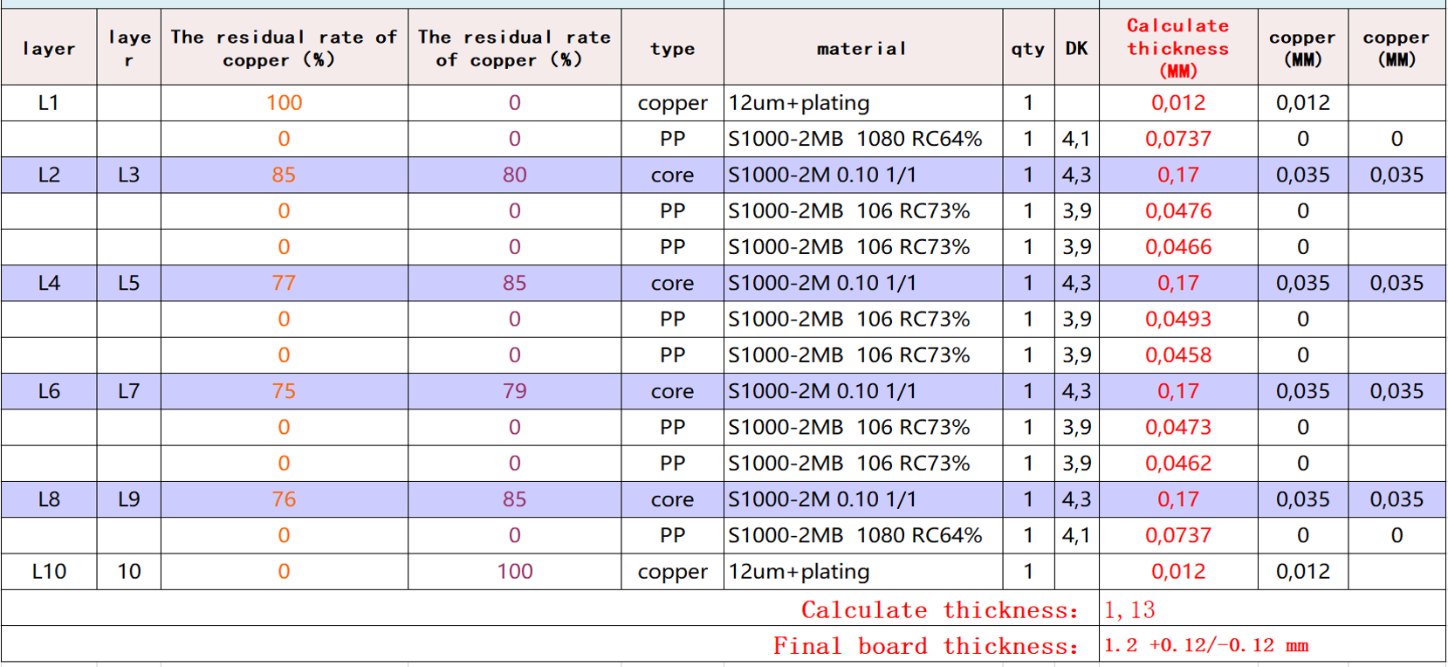Select the calculated thickness 0,0476
The image size is (1448, 667).
1178,211
